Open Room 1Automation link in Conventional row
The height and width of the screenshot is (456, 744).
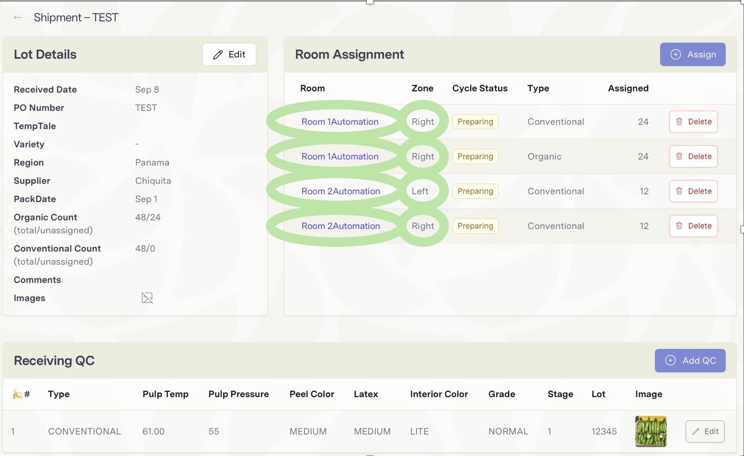(340, 122)
